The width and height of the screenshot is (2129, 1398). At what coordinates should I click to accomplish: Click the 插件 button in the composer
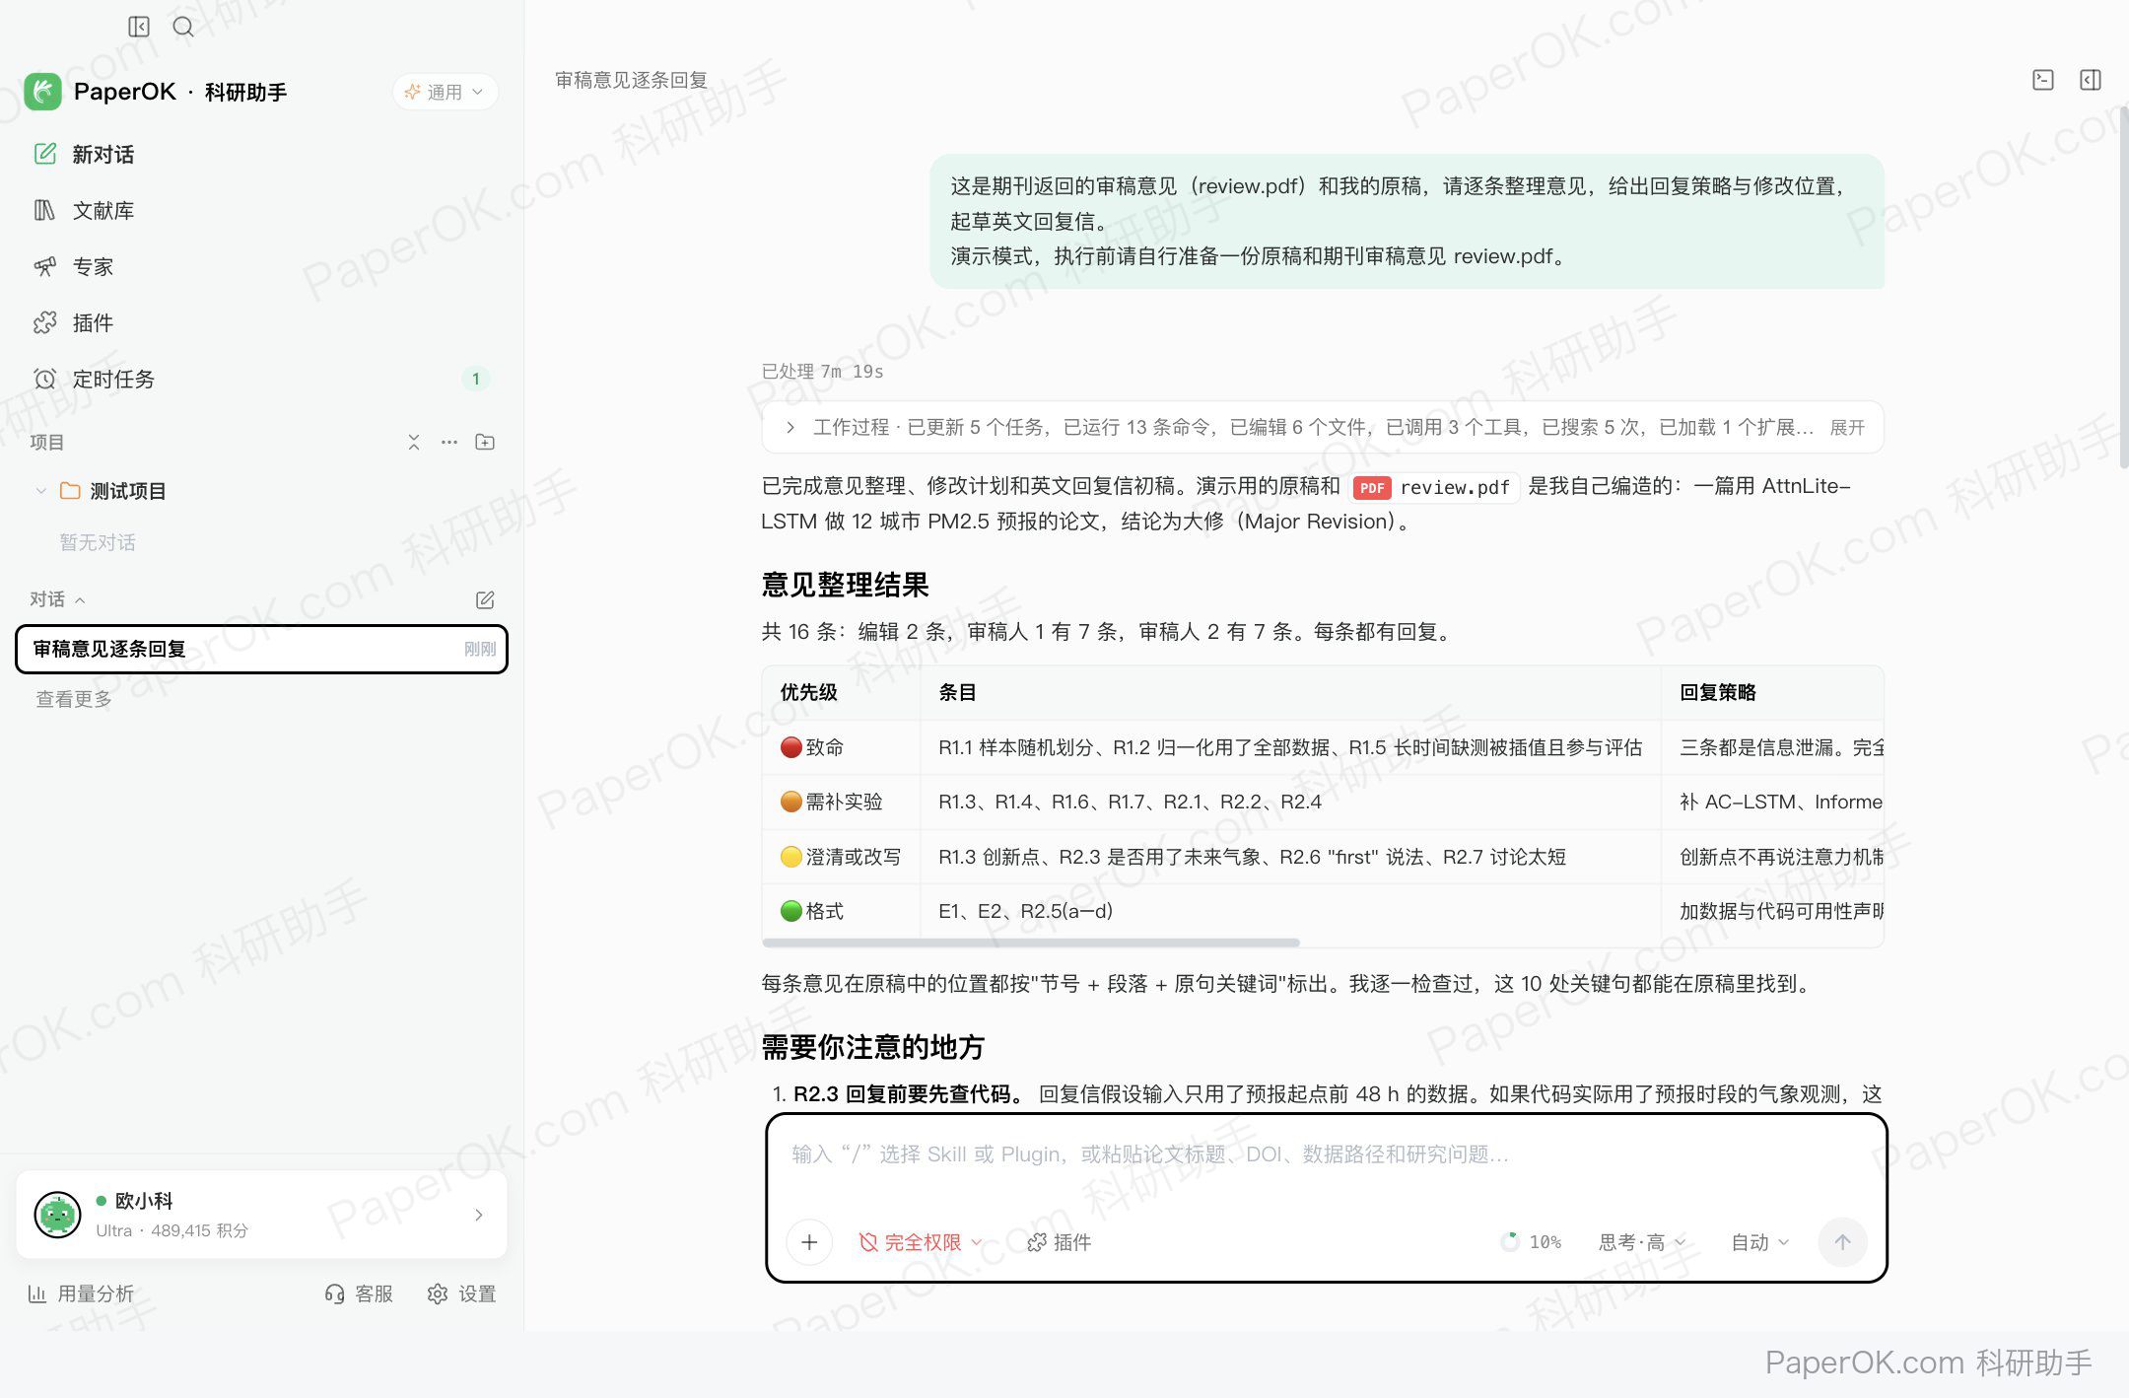(x=1060, y=1242)
